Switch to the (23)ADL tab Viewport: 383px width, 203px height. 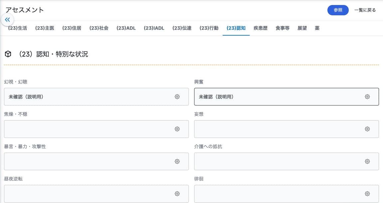click(126, 28)
